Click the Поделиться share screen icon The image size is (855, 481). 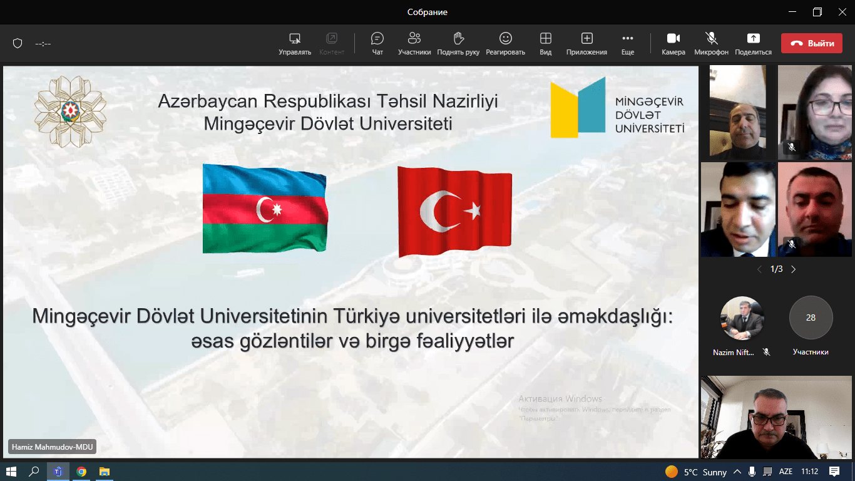pyautogui.click(x=753, y=43)
